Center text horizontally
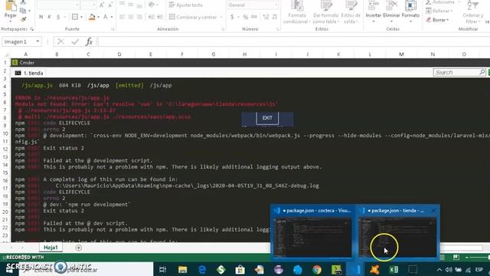Screen dimensions: 490x276 point(131,17)
